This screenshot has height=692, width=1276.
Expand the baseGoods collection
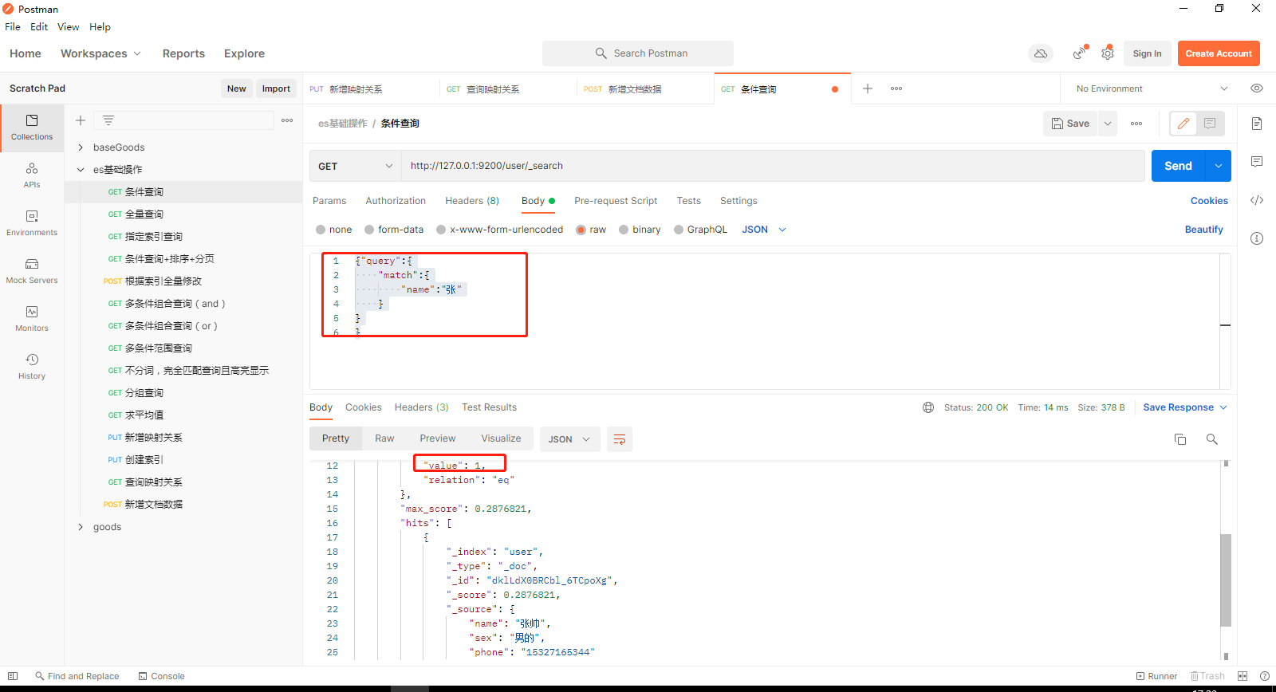81,147
